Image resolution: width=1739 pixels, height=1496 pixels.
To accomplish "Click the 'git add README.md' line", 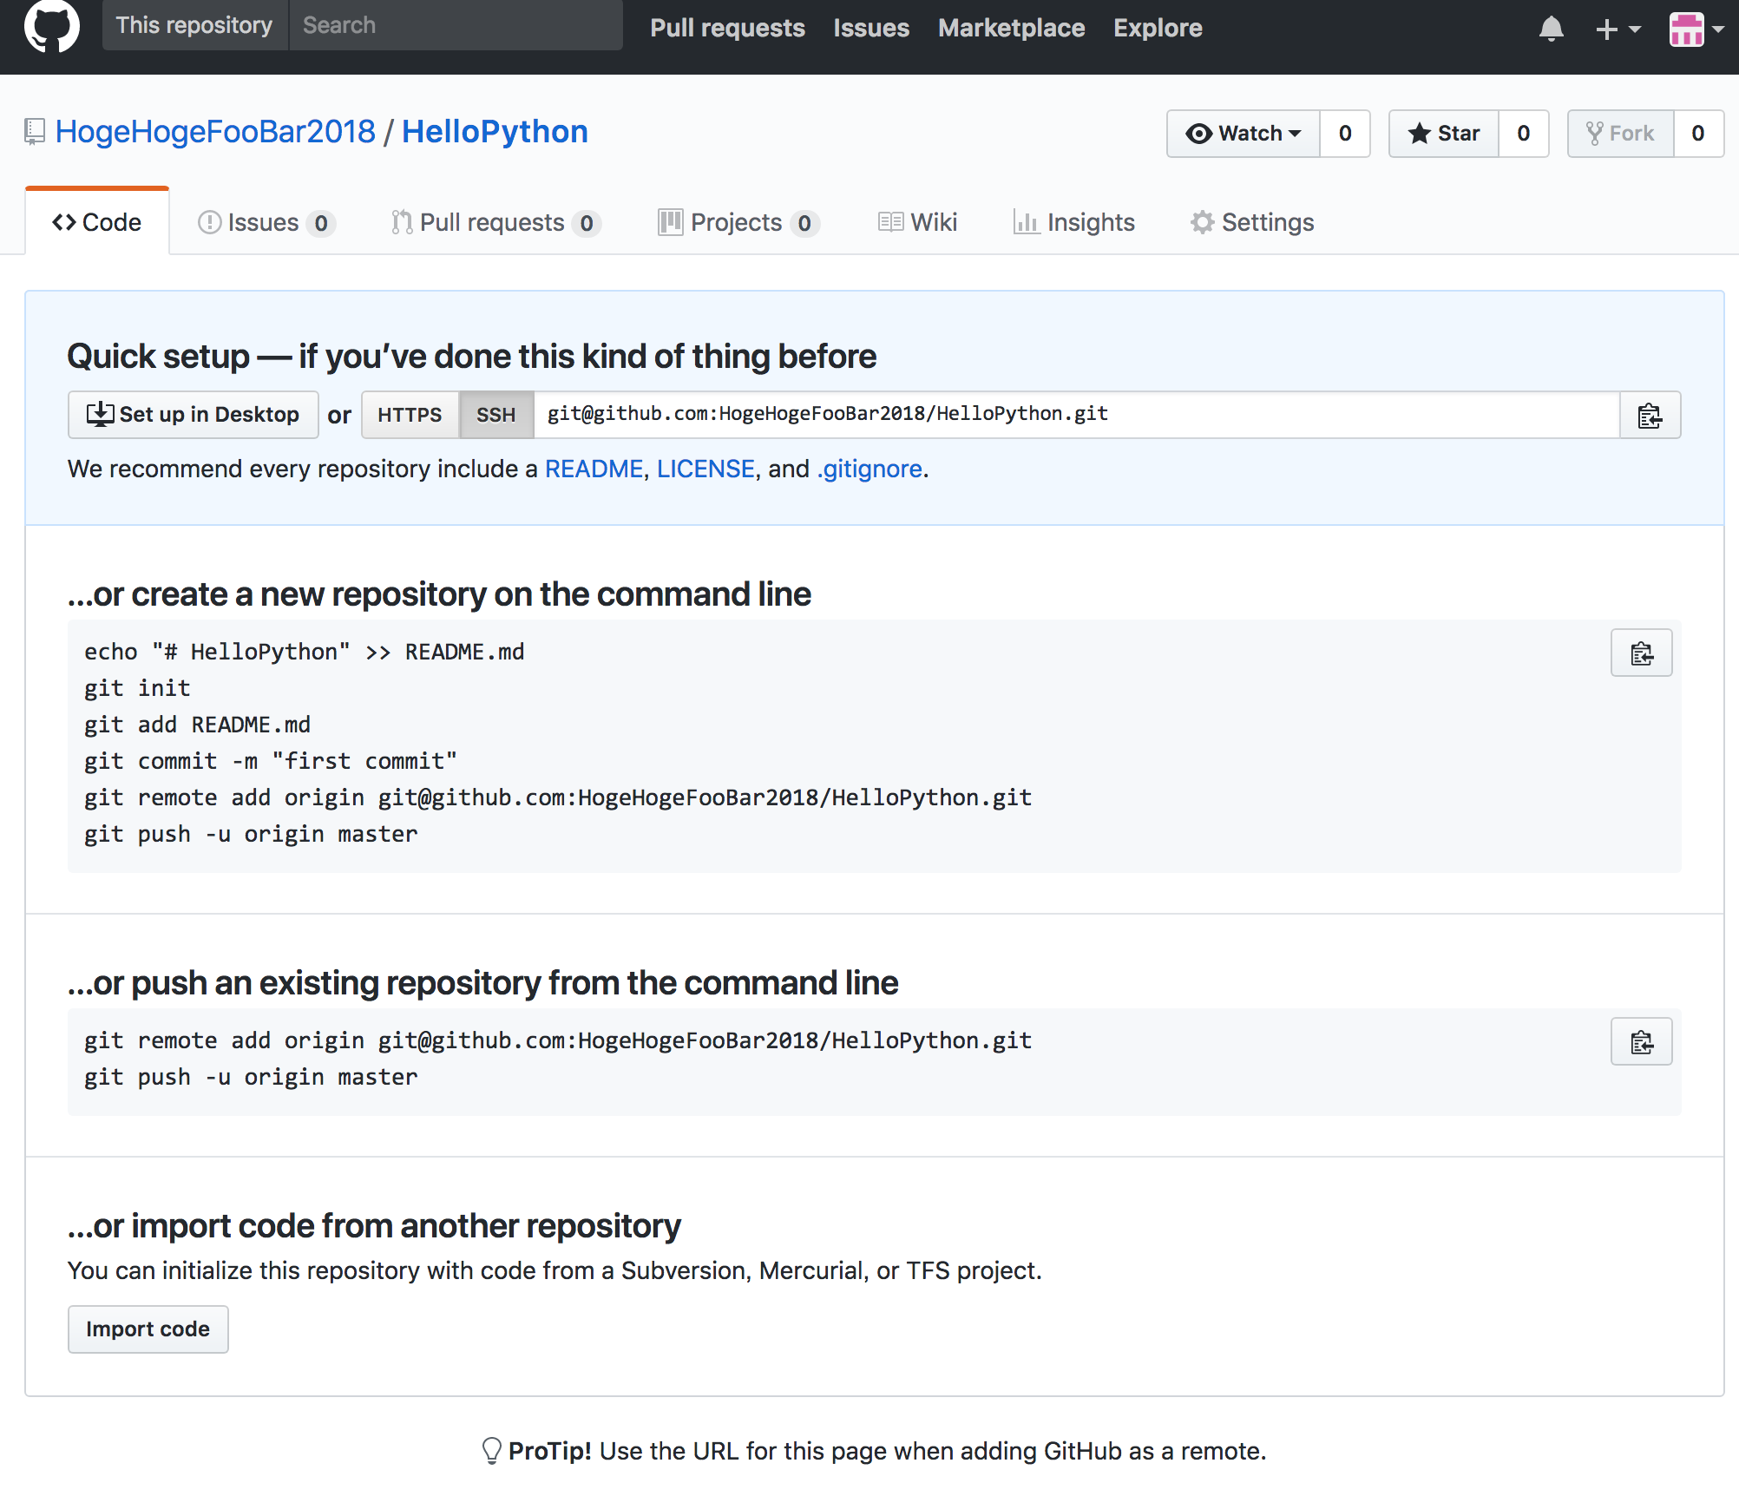I will 197,725.
